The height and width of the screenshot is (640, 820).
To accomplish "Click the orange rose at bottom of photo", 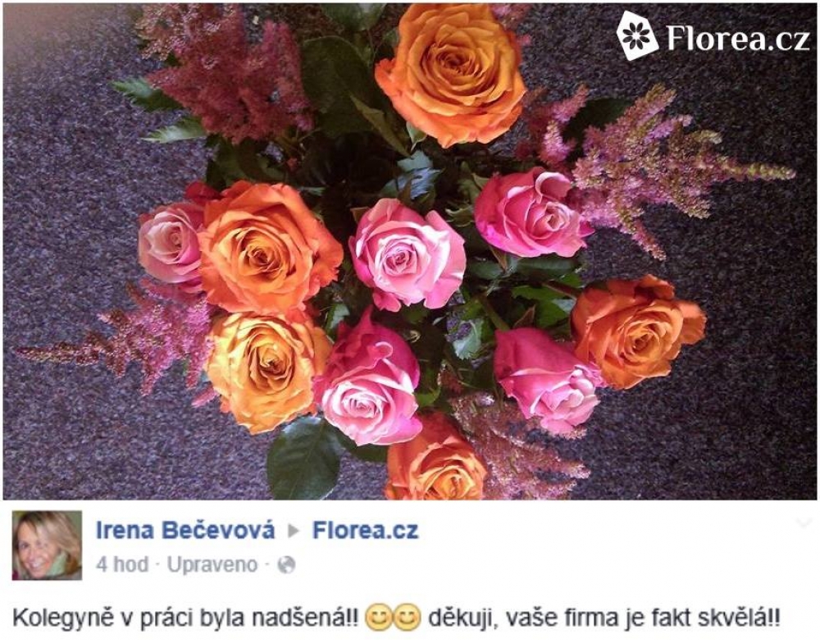I will tap(436, 459).
